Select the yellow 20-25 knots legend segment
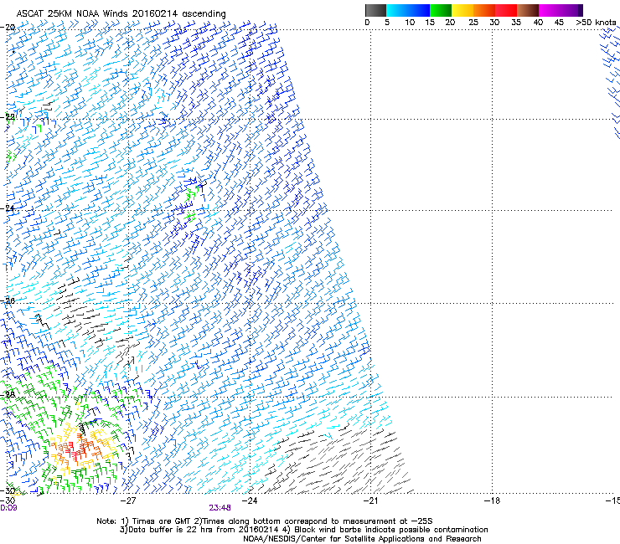620x544 pixels. pos(462,10)
